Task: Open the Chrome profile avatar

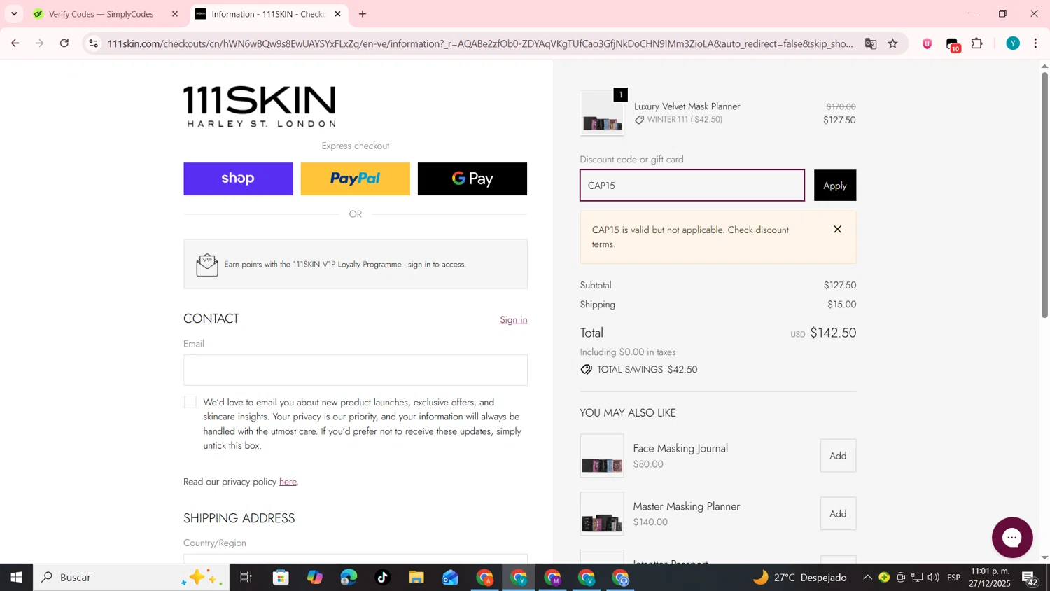Action: (1013, 43)
